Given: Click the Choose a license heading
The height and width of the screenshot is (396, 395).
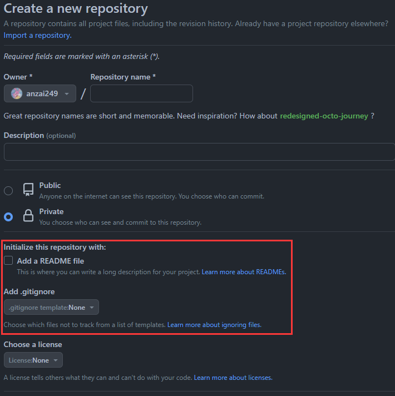Looking at the screenshot, I should [33, 344].
